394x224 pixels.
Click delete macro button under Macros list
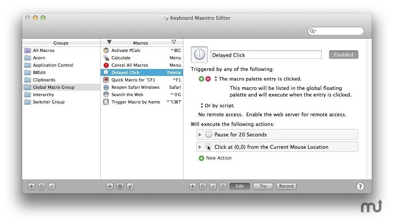tap(120, 186)
